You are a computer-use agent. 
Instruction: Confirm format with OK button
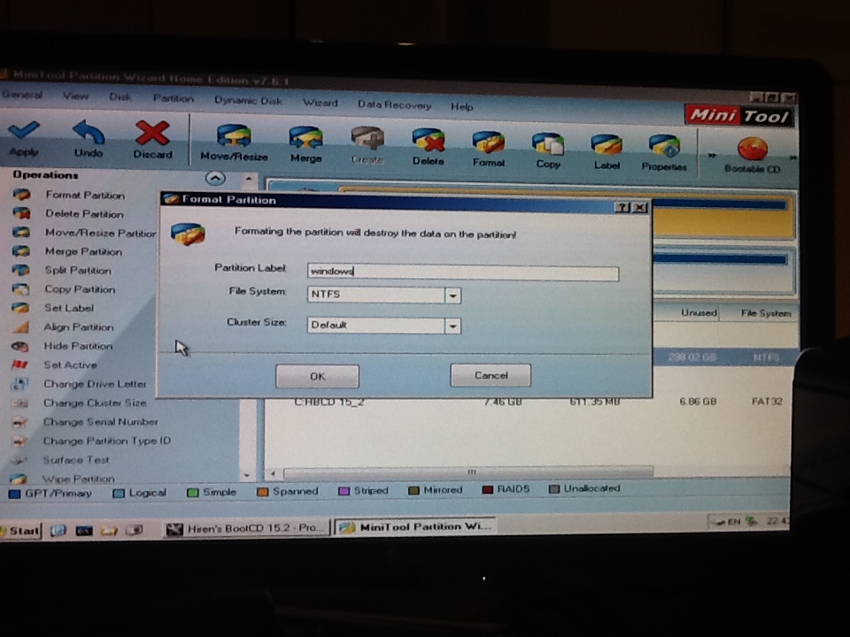click(x=317, y=377)
